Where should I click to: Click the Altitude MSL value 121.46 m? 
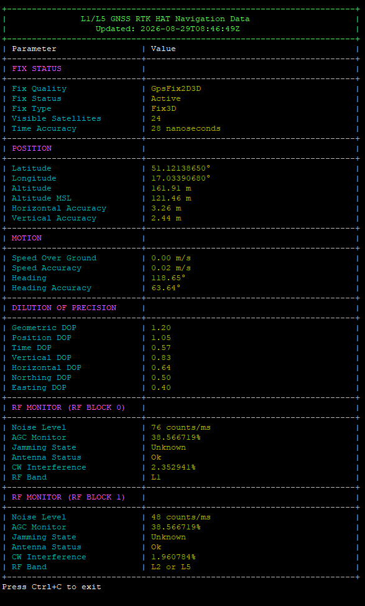171,198
